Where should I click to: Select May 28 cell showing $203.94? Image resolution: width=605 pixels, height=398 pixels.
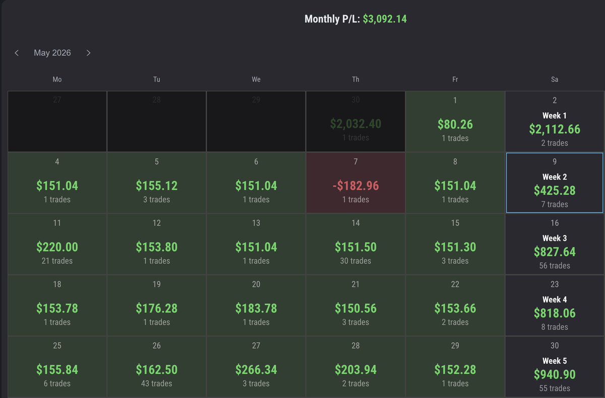click(355, 367)
